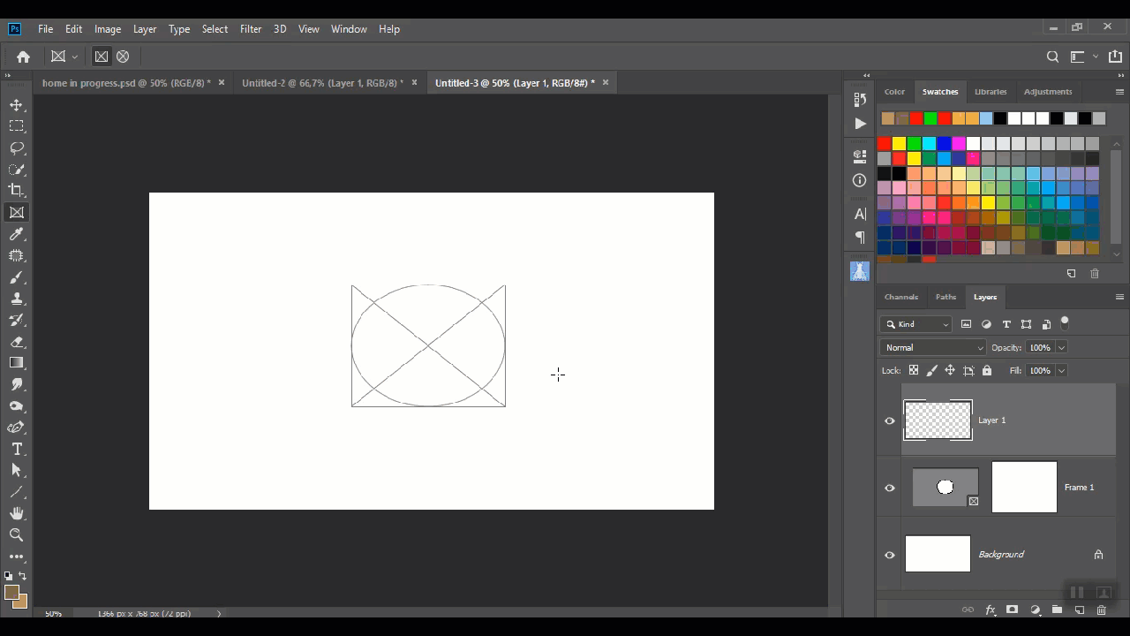The width and height of the screenshot is (1130, 636).
Task: Delete layer with the trash icon
Action: point(1102,610)
